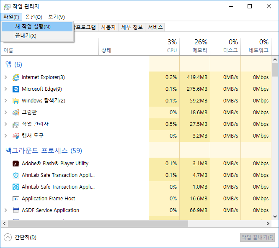Click the 앱 (6) group heading
Viewport: 279px width, 248px height.
coord(14,64)
